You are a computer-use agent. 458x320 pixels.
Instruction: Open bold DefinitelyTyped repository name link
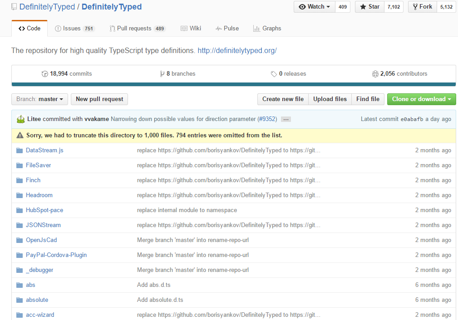[x=112, y=7]
